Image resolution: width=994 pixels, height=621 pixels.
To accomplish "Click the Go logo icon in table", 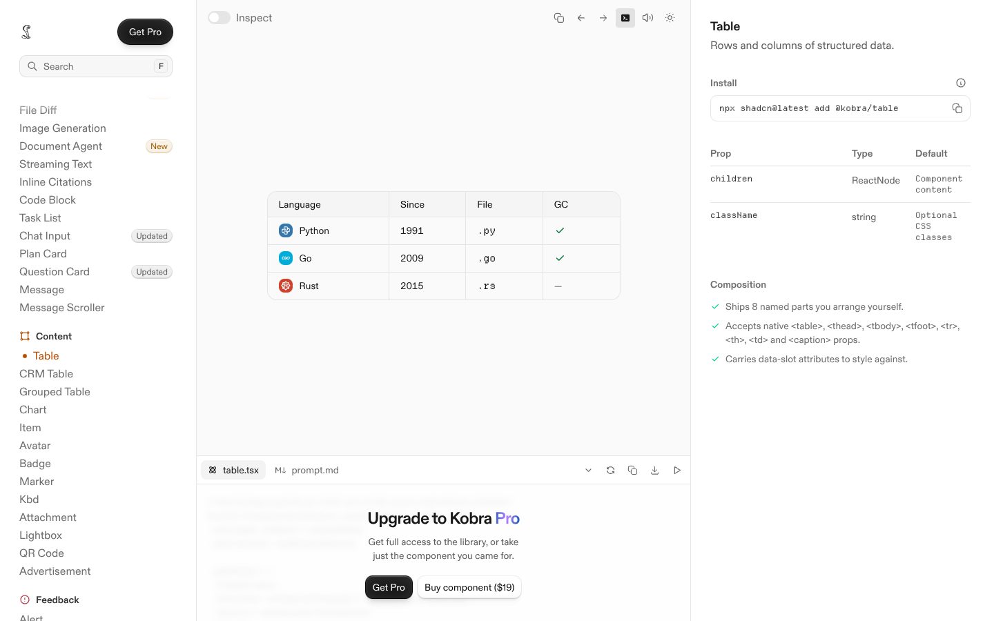I will [x=286, y=258].
